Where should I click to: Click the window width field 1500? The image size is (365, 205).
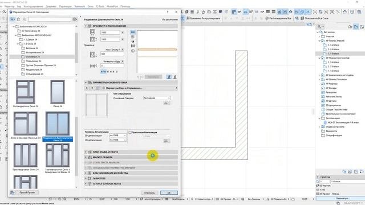pos(110,32)
